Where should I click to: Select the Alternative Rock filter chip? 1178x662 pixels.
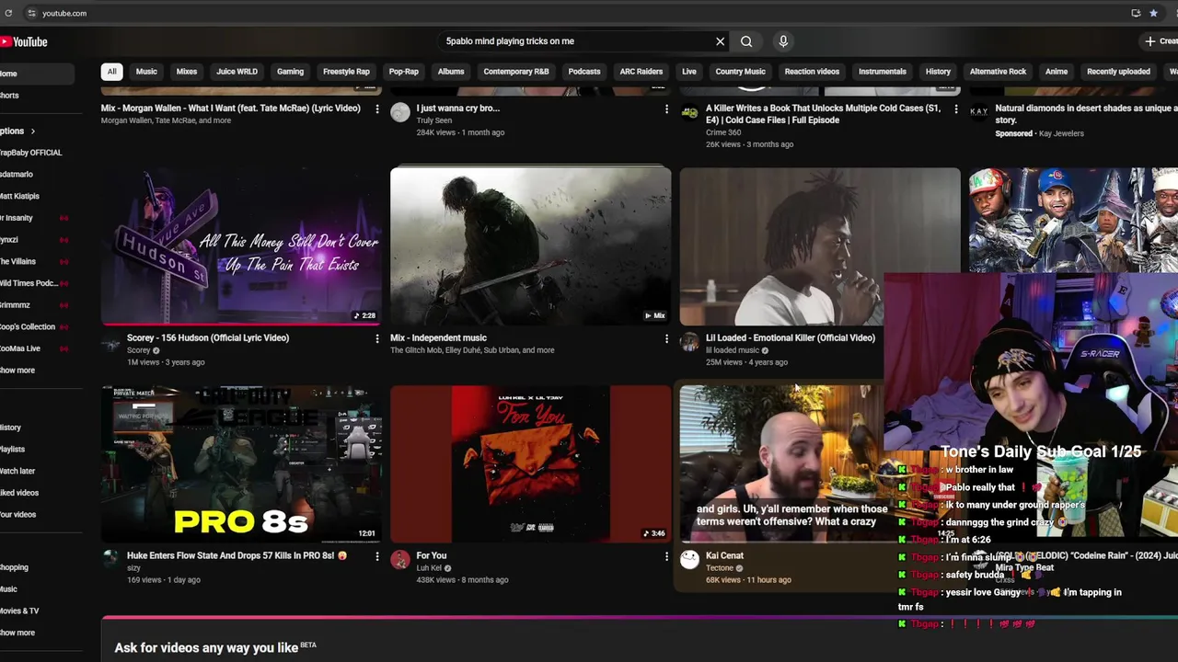coord(998,72)
